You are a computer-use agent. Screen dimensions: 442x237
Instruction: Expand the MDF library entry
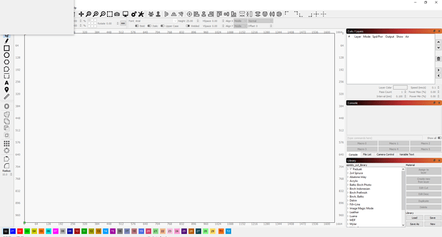tap(348, 220)
